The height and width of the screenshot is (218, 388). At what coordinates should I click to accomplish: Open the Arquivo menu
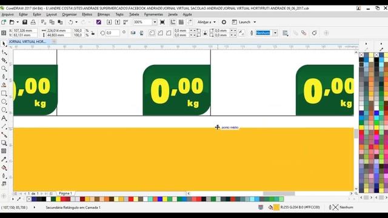tap(7, 15)
